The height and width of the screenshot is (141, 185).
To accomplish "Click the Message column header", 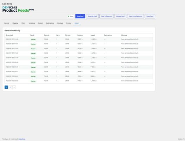I will 124,35.
